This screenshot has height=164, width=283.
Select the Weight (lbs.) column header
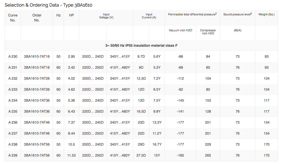coord(266,15)
